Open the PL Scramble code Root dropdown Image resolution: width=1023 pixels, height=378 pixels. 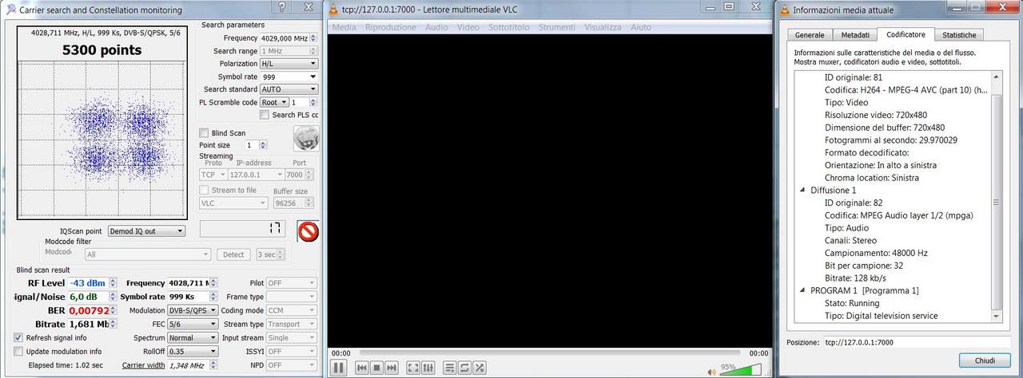pos(273,102)
